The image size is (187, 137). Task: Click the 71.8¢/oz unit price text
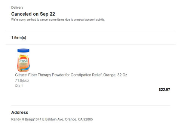pos(22,80)
